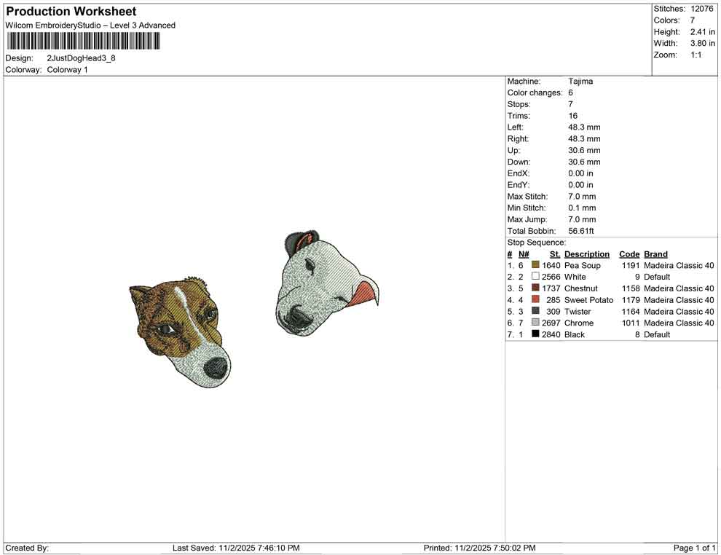Click 'Madeira Classic 40' in the Chrome row

679,323
